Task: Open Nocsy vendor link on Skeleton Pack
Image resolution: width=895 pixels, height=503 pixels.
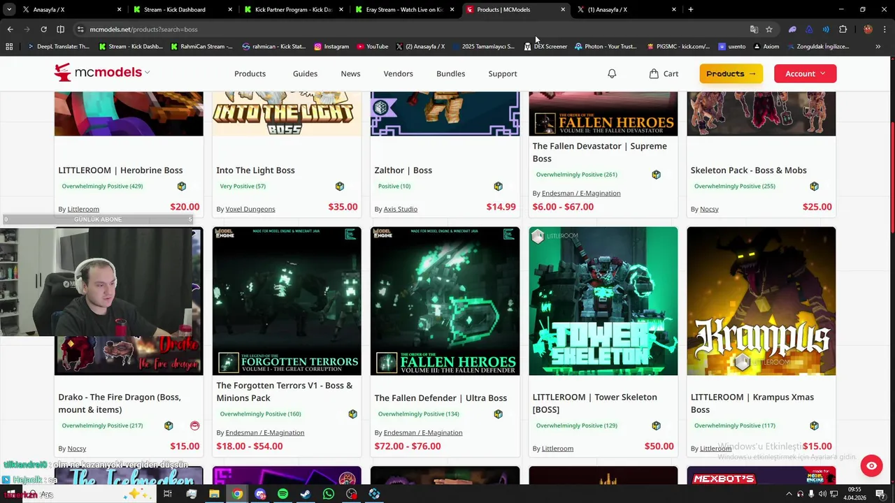Action: point(709,209)
